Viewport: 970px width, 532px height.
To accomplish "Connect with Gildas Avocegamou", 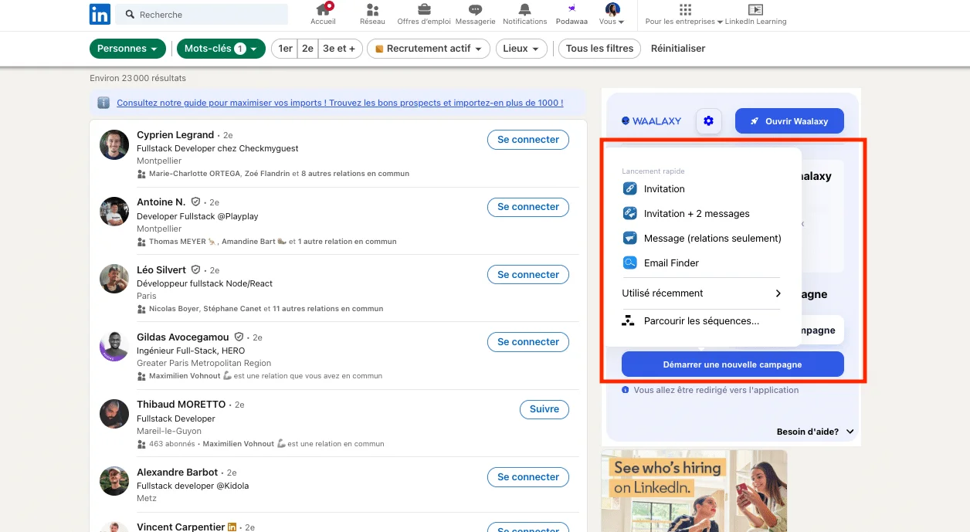I will tap(528, 342).
